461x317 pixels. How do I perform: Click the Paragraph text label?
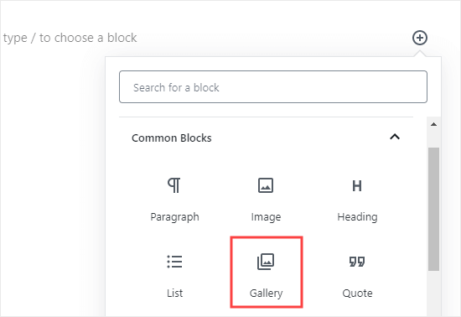[174, 217]
